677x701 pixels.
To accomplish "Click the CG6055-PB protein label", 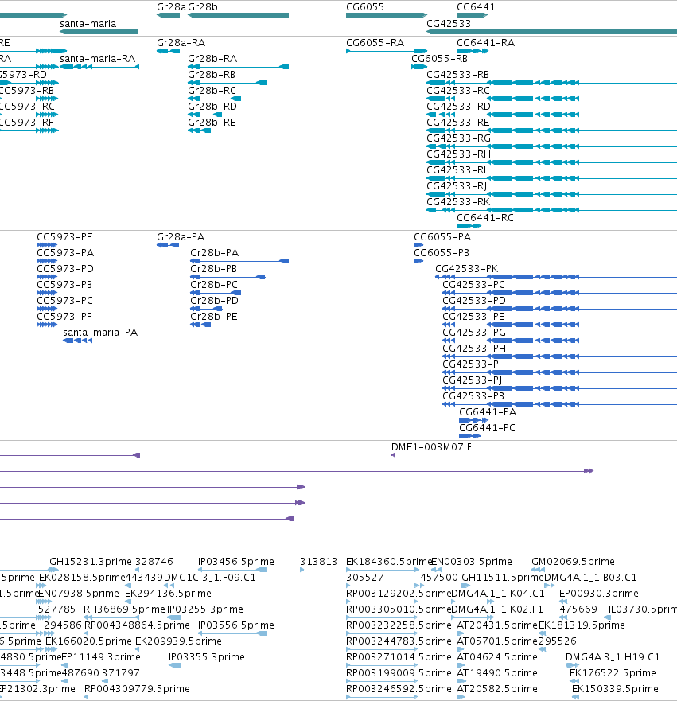I will point(442,253).
